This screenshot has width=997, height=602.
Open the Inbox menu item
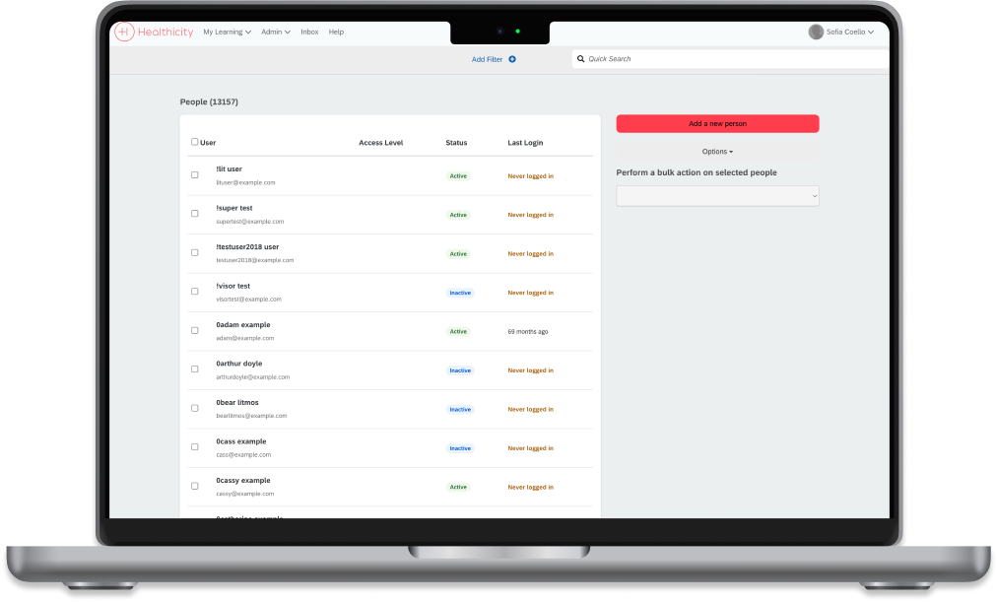(309, 32)
